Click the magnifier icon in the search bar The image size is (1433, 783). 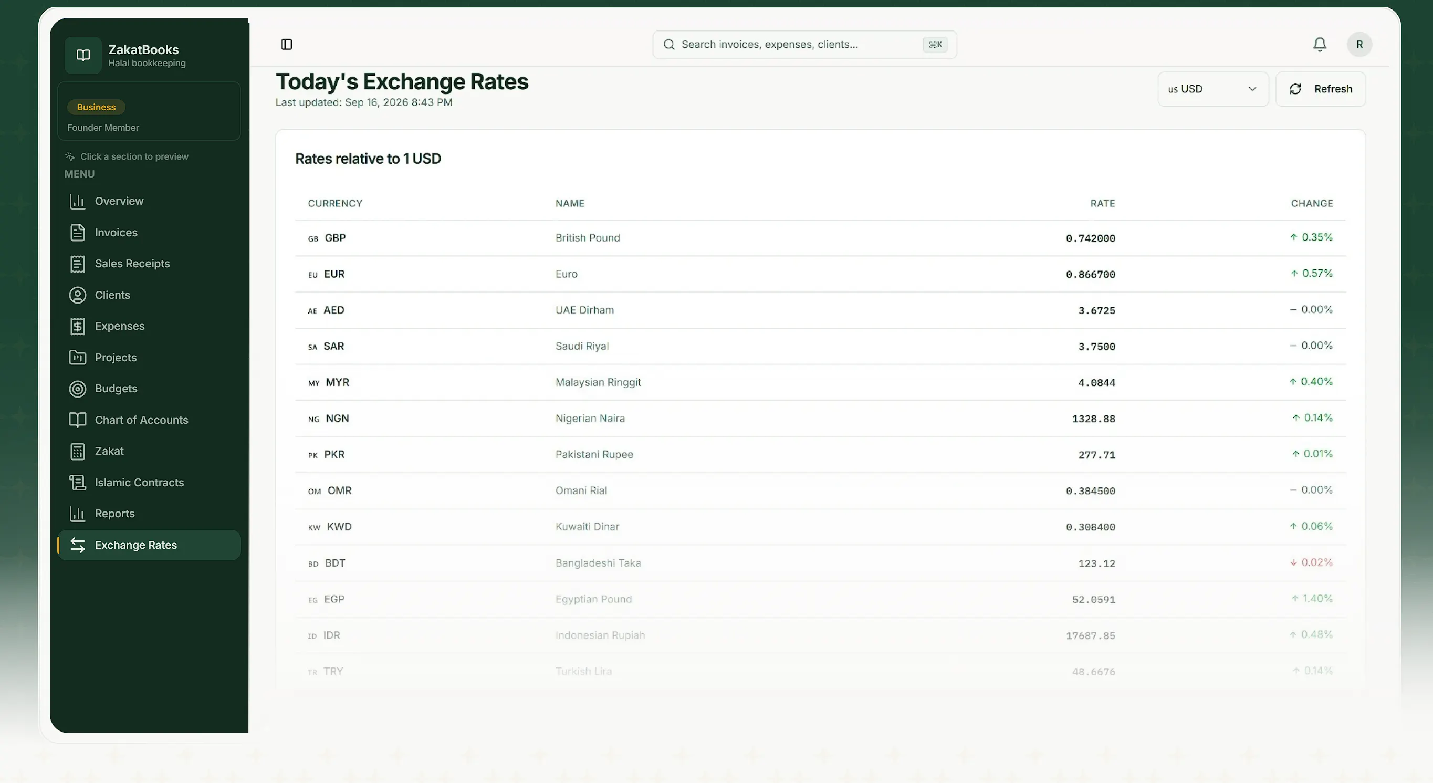coord(668,45)
